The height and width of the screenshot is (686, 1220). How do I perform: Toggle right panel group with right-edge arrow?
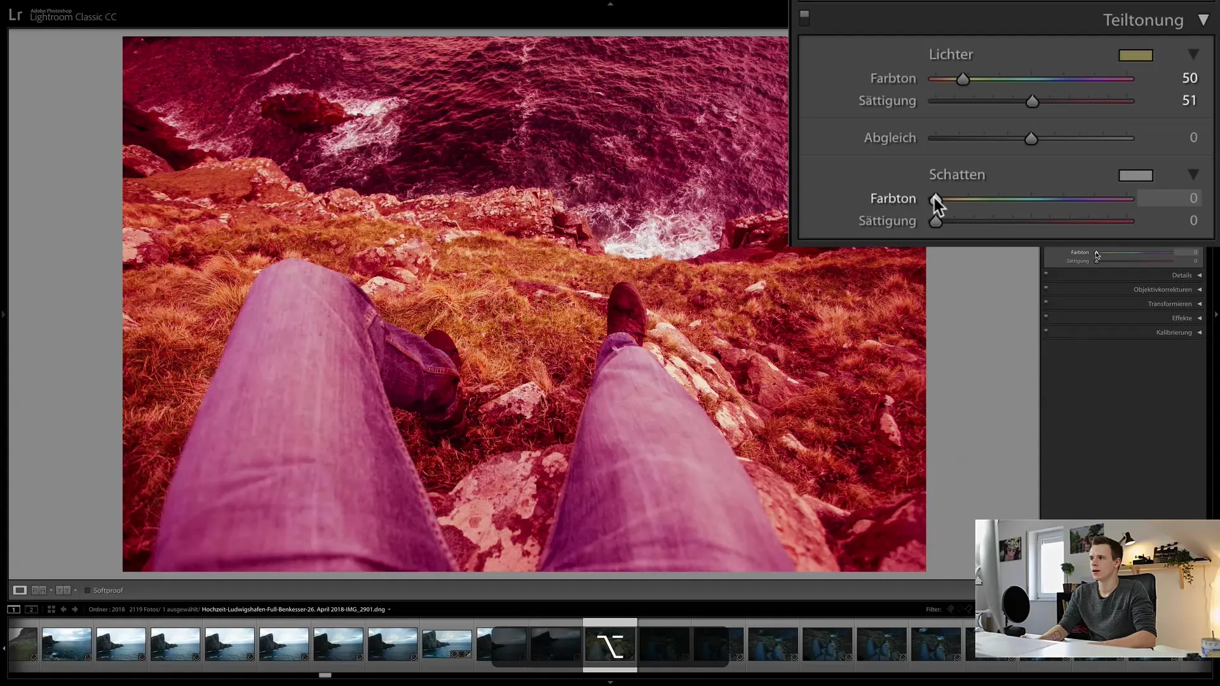tap(1216, 314)
